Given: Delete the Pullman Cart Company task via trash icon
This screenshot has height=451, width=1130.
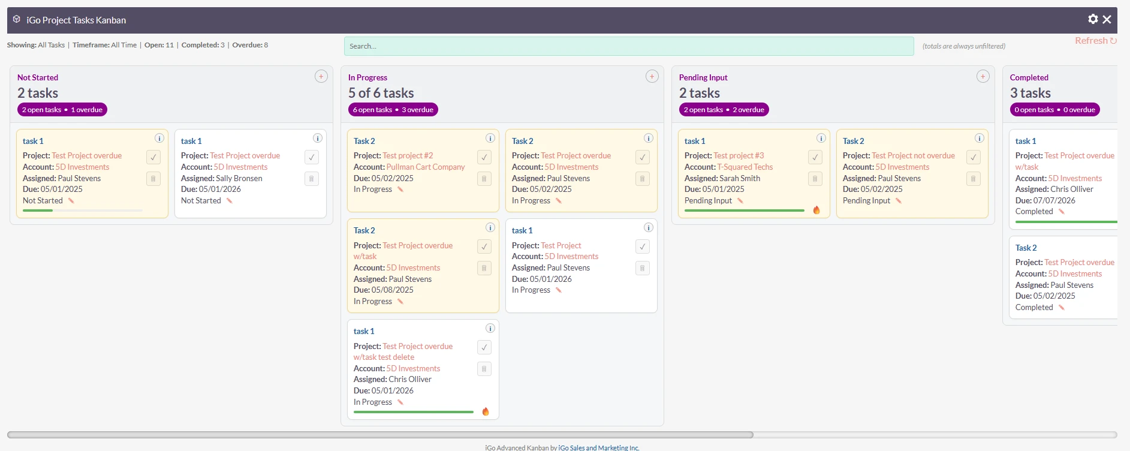Looking at the screenshot, I should (484, 179).
